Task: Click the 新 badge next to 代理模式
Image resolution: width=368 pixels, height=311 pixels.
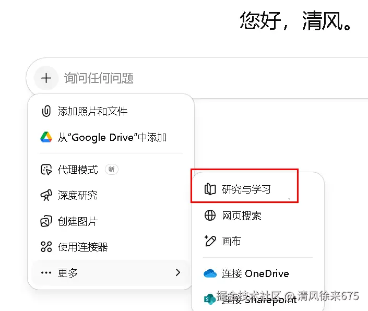Action: tap(112, 169)
